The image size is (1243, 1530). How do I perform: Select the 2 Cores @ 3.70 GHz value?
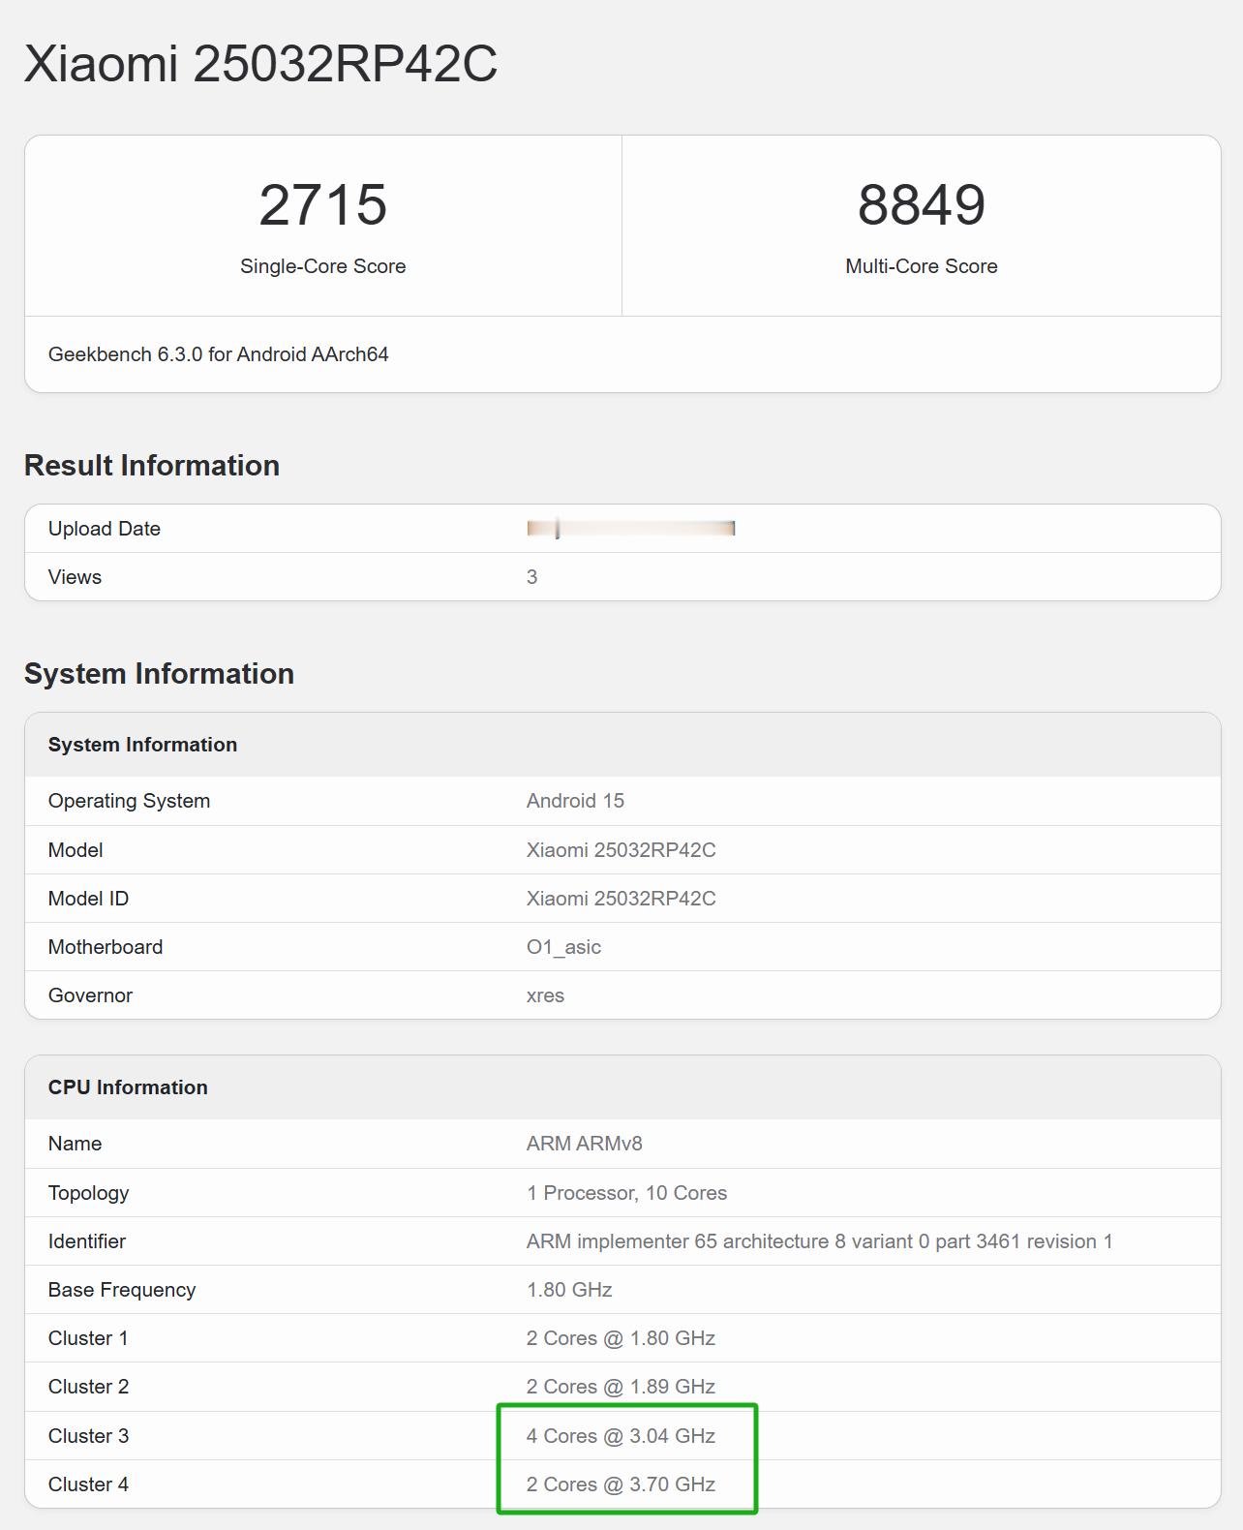click(x=621, y=1484)
